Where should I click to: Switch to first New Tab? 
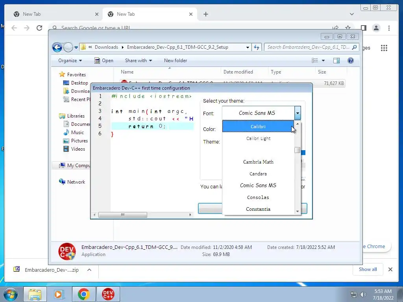pos(55,14)
